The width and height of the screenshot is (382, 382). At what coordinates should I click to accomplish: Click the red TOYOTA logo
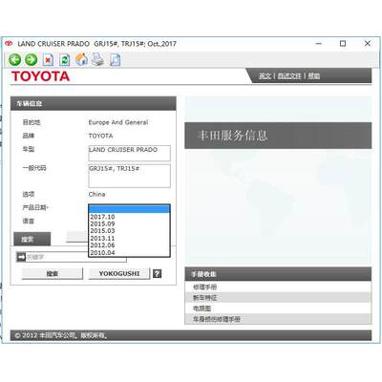click(40, 76)
